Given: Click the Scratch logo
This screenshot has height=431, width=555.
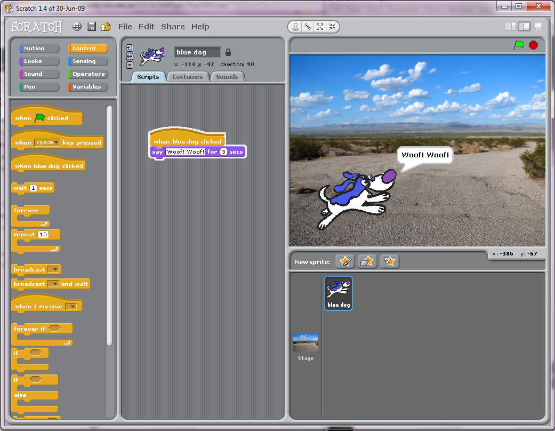Looking at the screenshot, I should coord(37,27).
